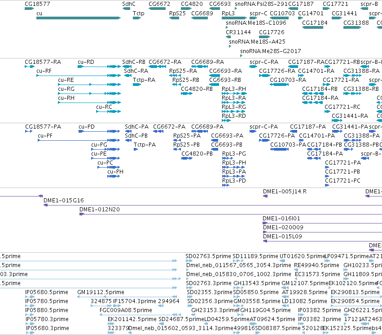
Task: Click snoRNA:Psi28S-291 feature label
Action: pyautogui.click(x=261, y=4)
